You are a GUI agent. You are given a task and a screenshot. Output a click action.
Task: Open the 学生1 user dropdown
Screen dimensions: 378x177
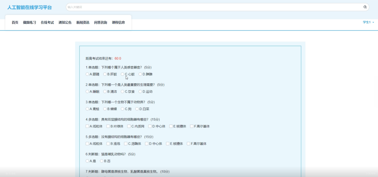coord(368,22)
